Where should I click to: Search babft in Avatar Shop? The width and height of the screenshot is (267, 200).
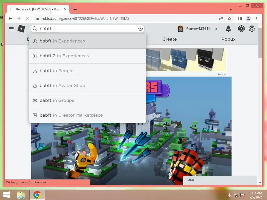click(88, 85)
